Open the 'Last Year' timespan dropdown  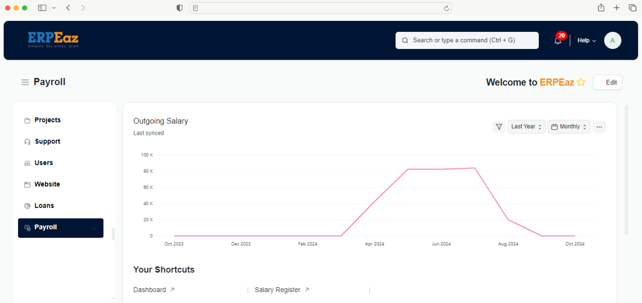tap(526, 127)
